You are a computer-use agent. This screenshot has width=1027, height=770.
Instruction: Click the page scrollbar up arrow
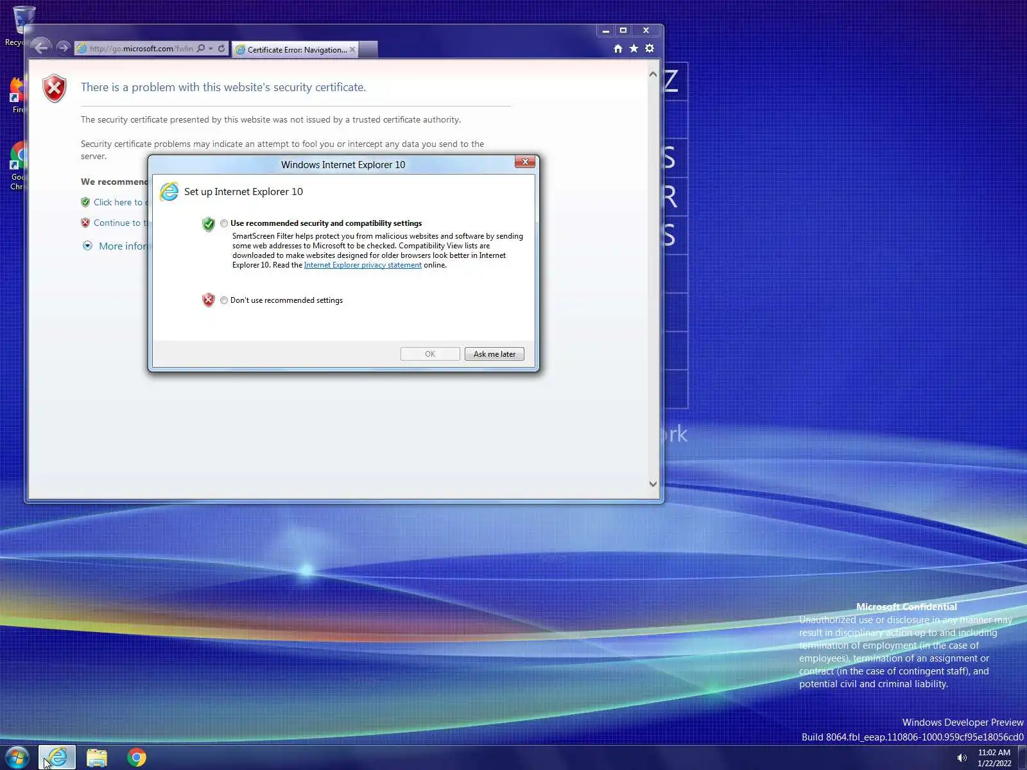click(x=653, y=74)
